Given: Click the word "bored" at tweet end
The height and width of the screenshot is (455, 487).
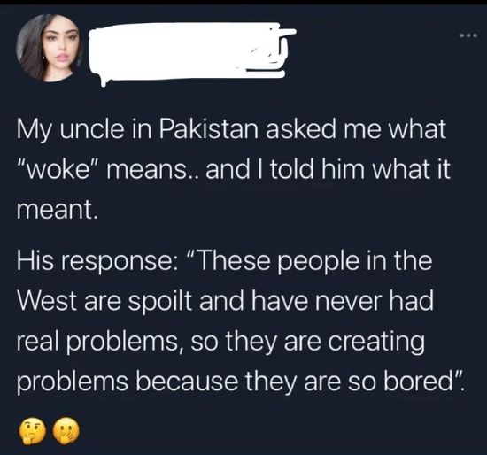Looking at the screenshot, I should 422,381.
